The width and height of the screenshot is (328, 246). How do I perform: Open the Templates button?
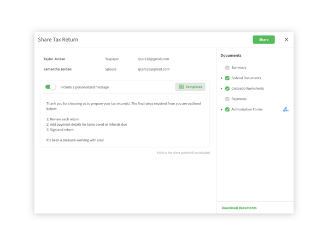[x=190, y=87]
